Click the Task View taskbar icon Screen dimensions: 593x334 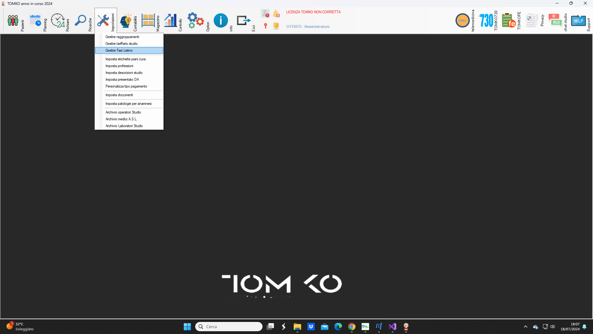point(270,327)
